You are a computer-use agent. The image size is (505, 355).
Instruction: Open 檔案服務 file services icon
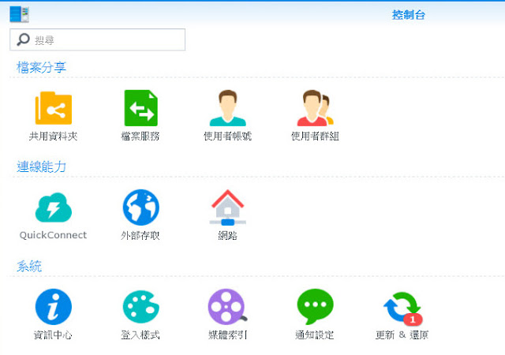[x=141, y=108]
